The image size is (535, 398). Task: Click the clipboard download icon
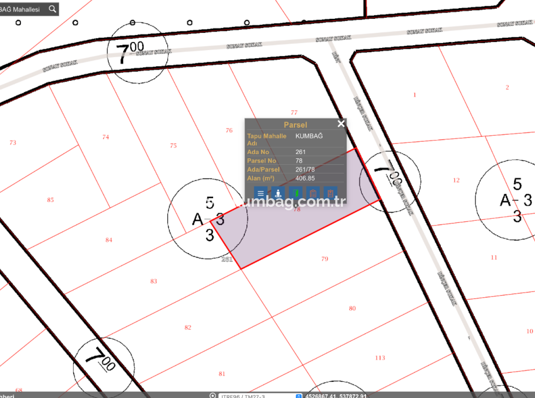click(x=330, y=193)
